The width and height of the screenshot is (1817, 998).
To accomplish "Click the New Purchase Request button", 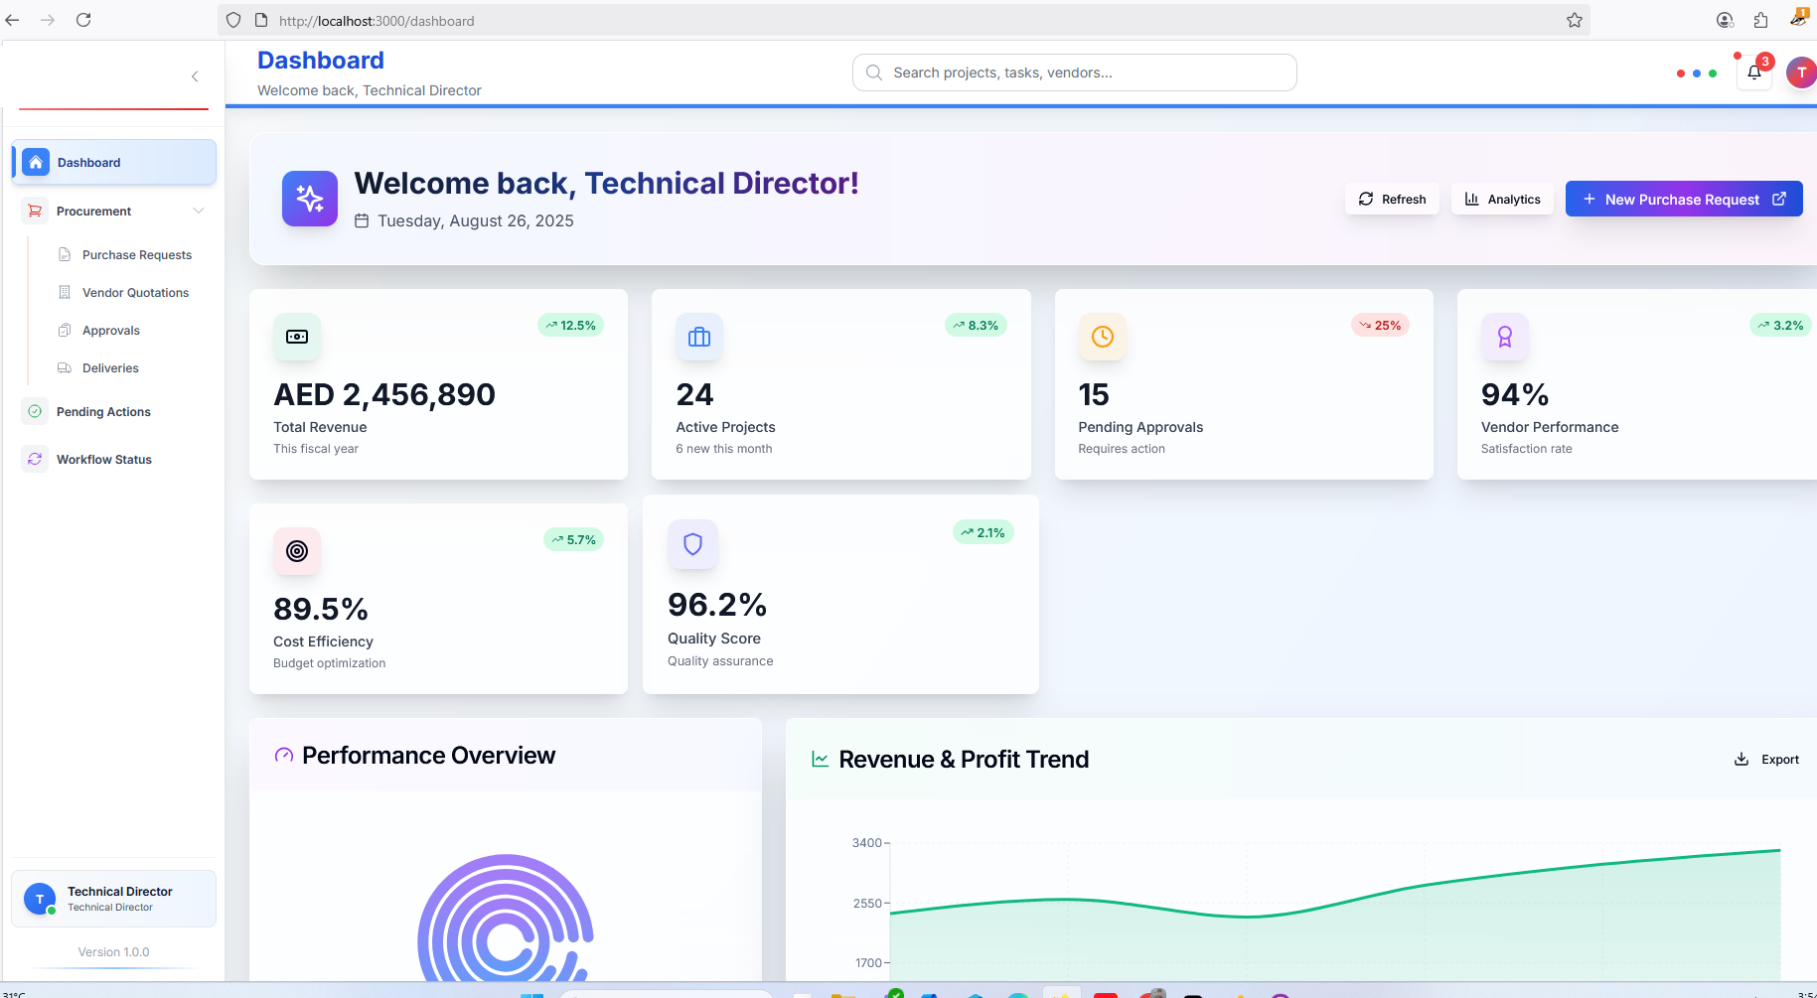I will pos(1683,199).
